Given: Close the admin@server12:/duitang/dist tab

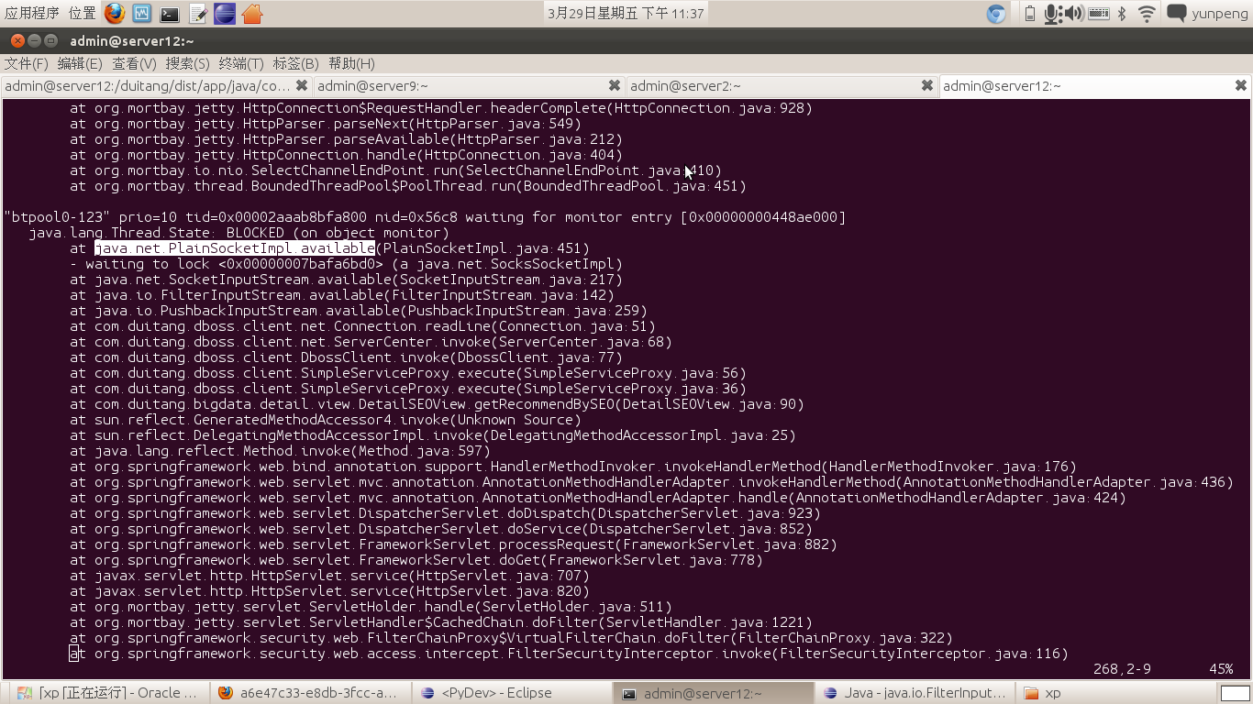Looking at the screenshot, I should click(301, 85).
